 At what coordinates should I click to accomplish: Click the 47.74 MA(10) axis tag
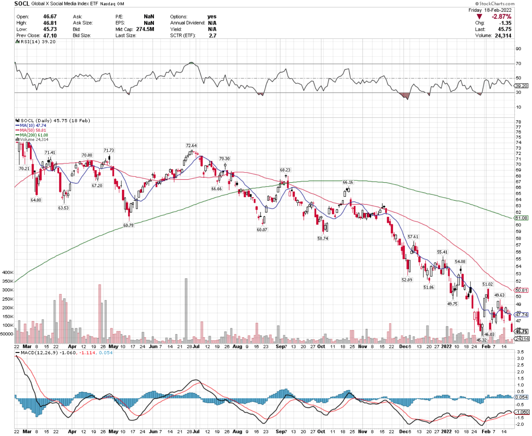522,315
